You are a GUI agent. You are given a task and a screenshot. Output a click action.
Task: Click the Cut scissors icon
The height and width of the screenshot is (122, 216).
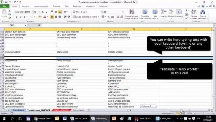(9, 11)
